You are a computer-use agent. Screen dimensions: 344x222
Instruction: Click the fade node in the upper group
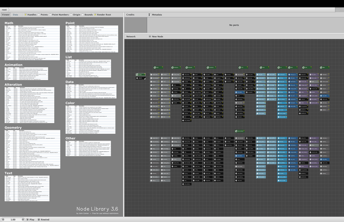[176, 85]
